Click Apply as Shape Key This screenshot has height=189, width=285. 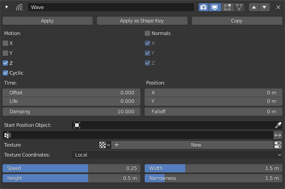[x=142, y=21]
